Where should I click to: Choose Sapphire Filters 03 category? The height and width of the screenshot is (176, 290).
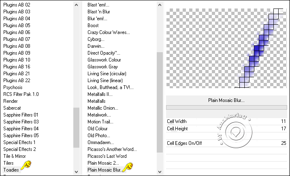(21, 122)
